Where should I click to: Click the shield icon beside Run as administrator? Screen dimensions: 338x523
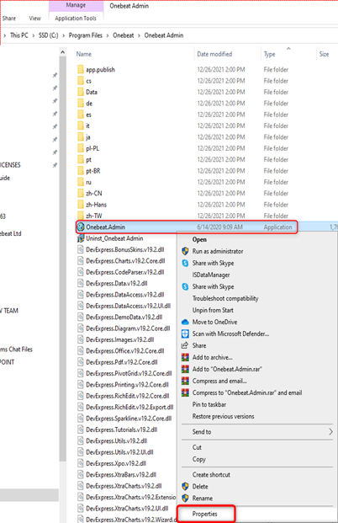(x=185, y=251)
